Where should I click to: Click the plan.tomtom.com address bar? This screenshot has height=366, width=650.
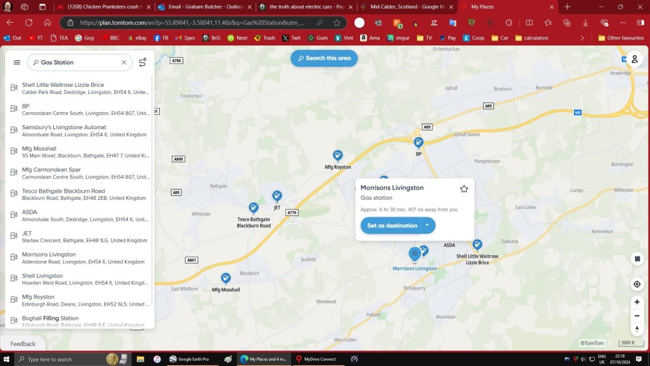coord(193,23)
